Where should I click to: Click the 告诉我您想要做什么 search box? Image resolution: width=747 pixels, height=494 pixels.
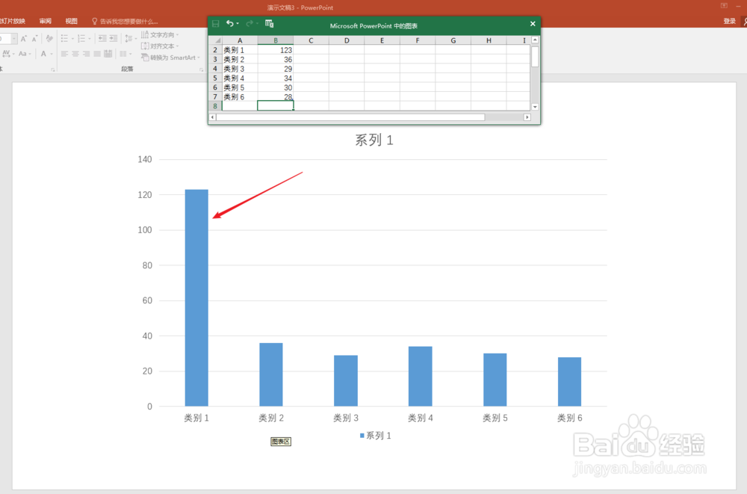125,21
